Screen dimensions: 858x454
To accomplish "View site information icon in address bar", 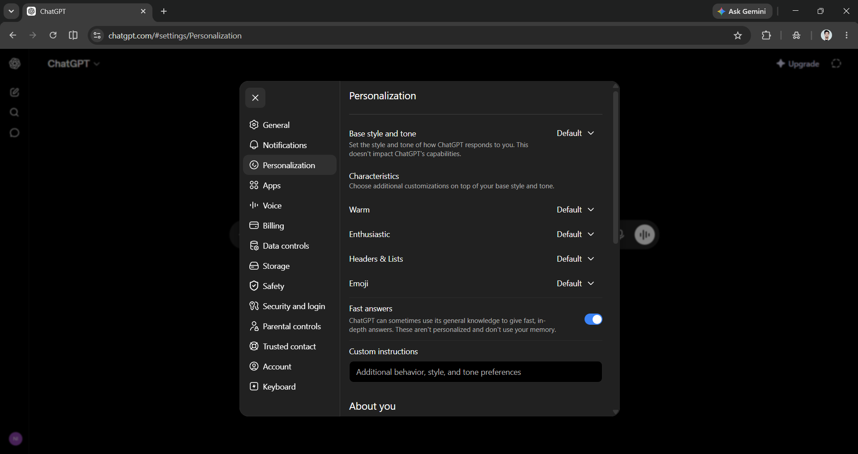I will point(97,35).
